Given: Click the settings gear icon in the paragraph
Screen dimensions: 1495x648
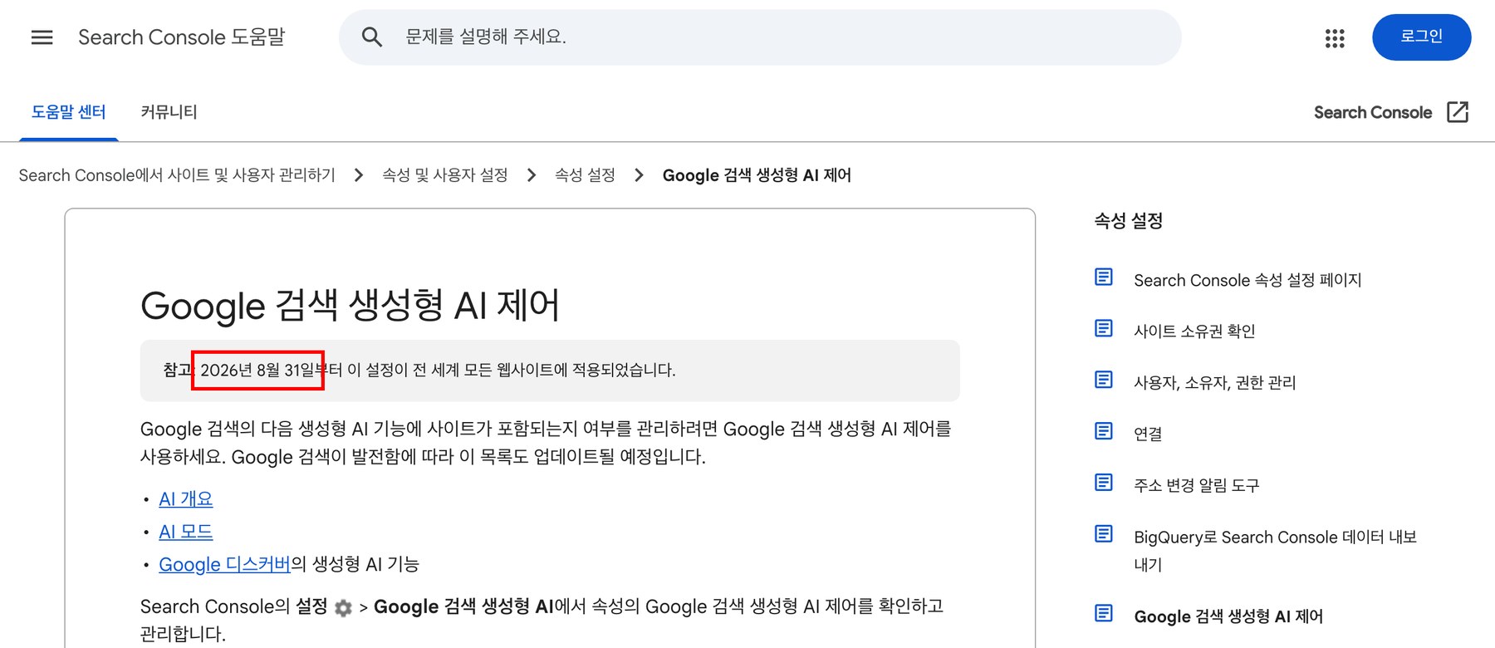Looking at the screenshot, I should coord(343,608).
